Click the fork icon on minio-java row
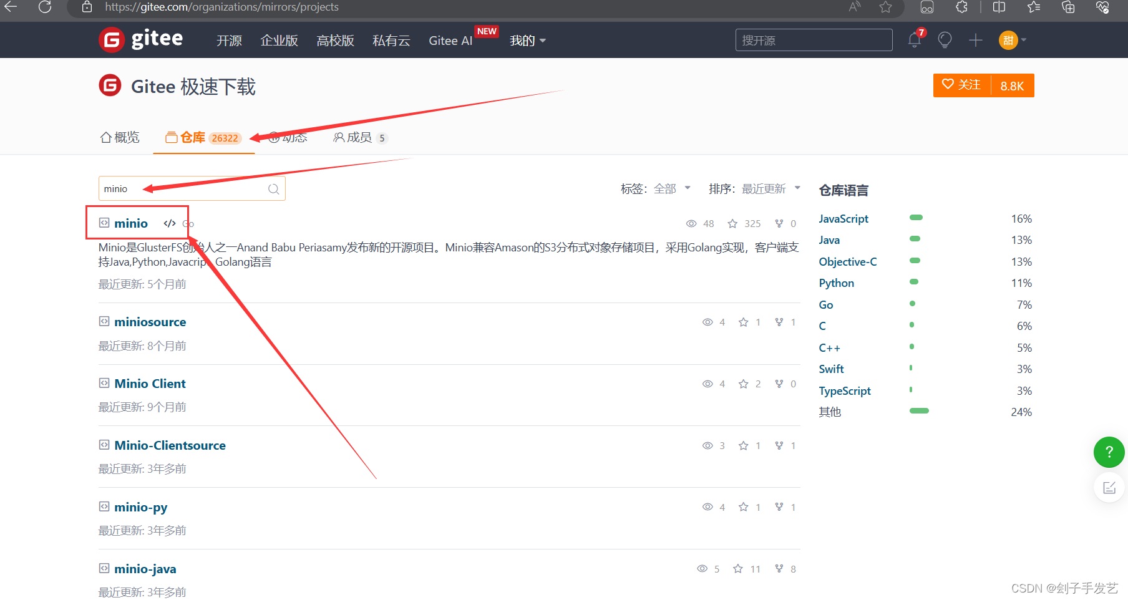Viewport: 1128px width, 600px height. pyautogui.click(x=779, y=569)
